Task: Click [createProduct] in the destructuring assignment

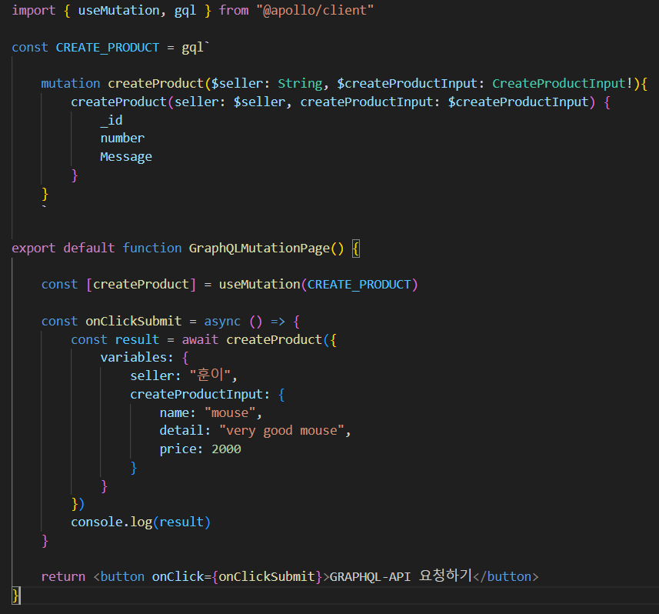Action: coord(141,284)
